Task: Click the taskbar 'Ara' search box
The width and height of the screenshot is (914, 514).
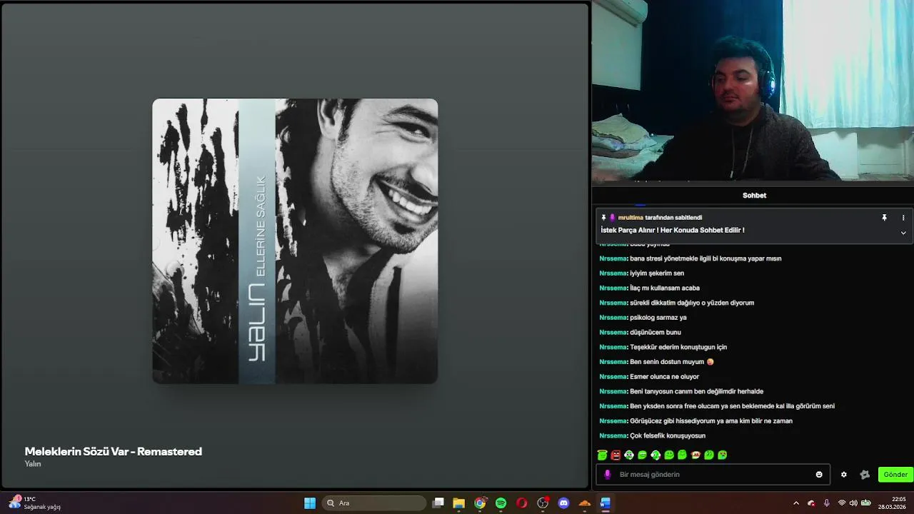Action: [376, 503]
